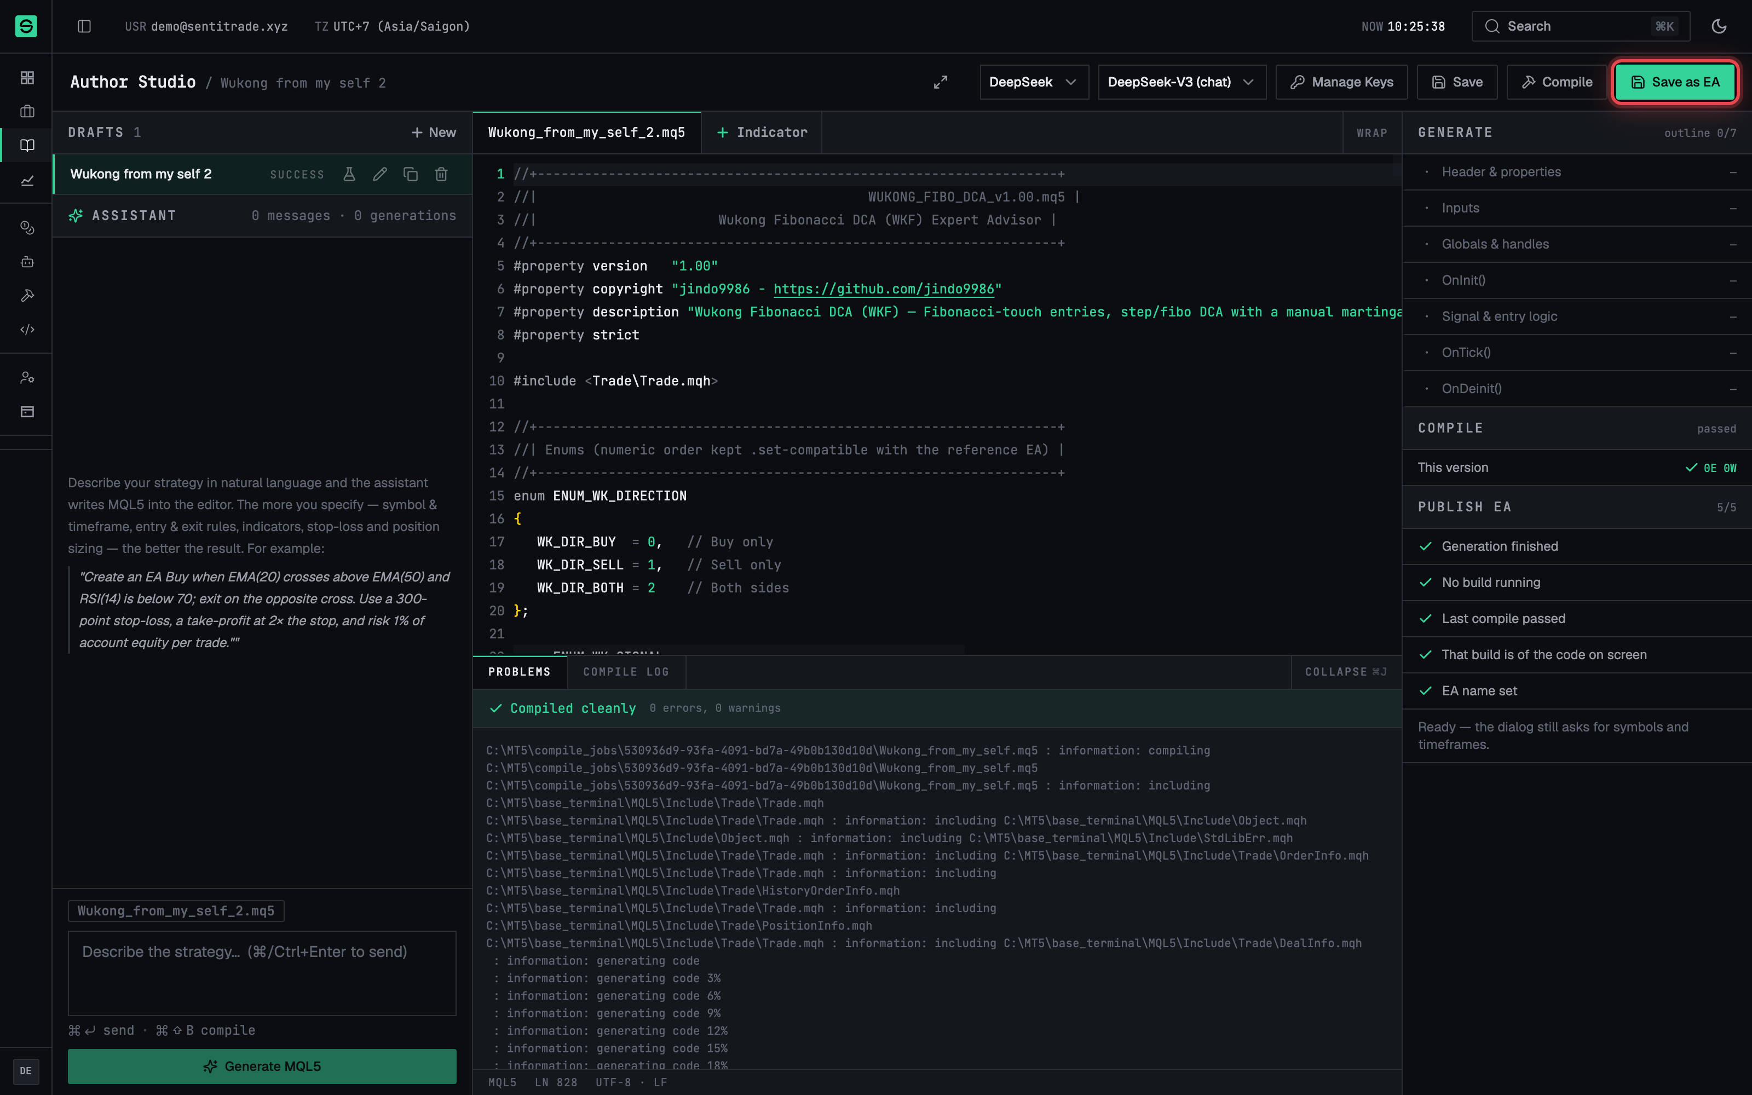
Task: Select the Wukong_from_my_self_2.mq5 editor tab
Action: [586, 132]
